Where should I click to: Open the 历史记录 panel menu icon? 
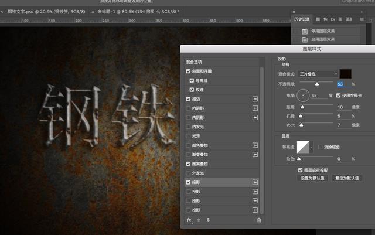click(362, 19)
